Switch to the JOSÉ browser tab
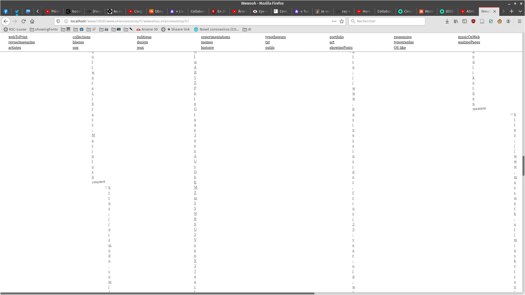 pyautogui.click(x=447, y=11)
